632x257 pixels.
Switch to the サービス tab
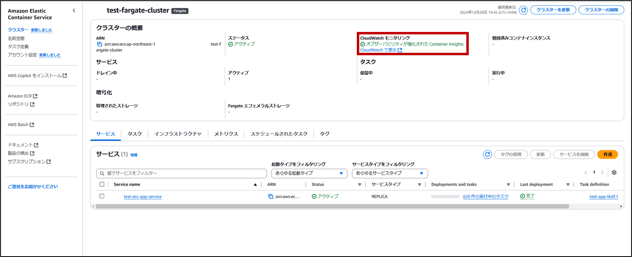(x=106, y=134)
